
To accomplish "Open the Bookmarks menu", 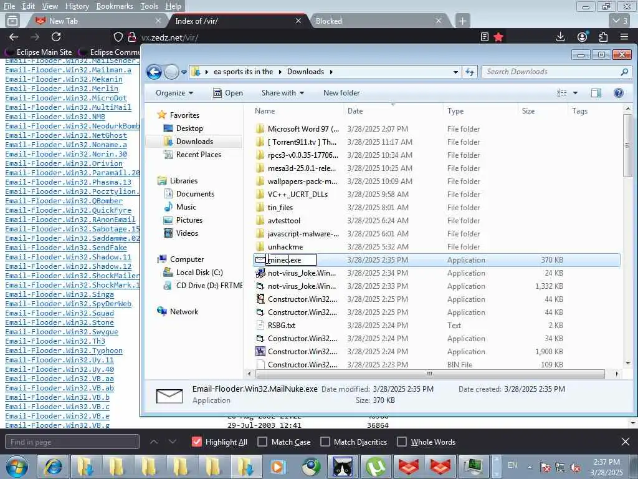I will [x=115, y=6].
